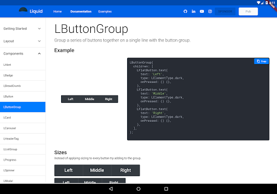Select LModel in the sidebar
The width and height of the screenshot is (277, 194).
[x=23, y=180]
